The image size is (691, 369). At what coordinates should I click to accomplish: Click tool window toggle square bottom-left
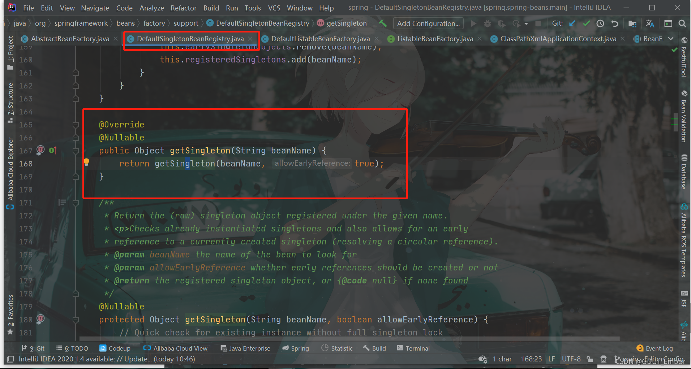(10, 359)
